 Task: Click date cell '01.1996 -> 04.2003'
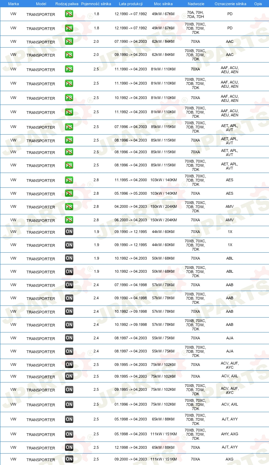[x=131, y=405]
